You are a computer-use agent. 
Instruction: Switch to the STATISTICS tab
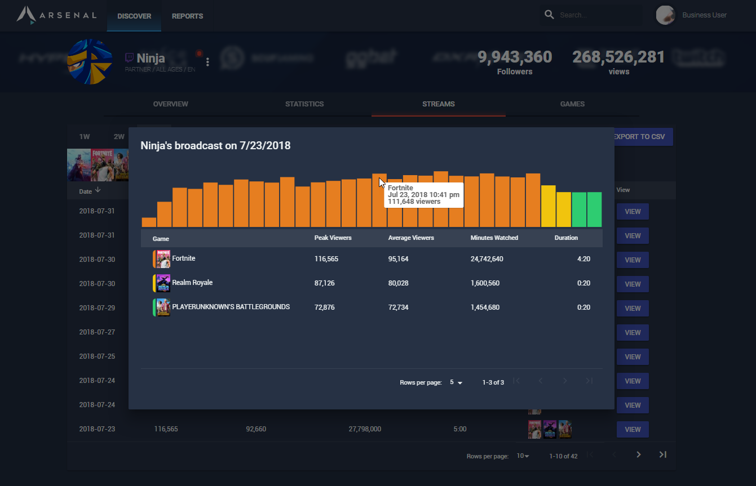[x=304, y=104]
